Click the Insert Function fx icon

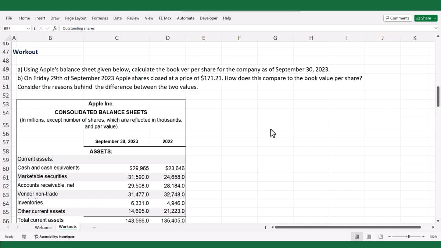click(54, 28)
